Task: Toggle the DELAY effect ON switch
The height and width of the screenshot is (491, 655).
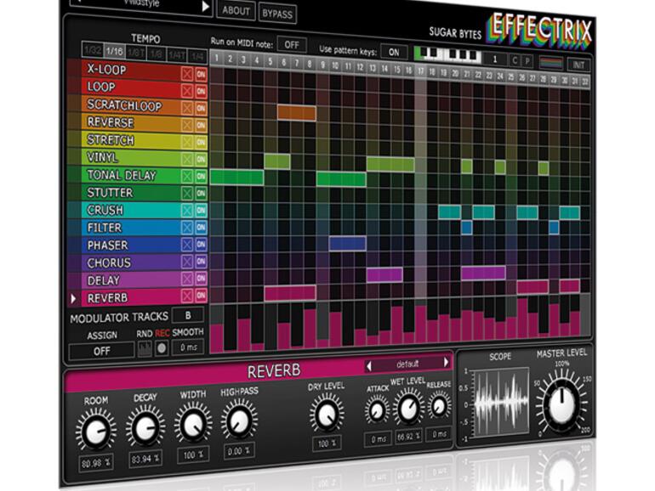Action: pos(201,279)
